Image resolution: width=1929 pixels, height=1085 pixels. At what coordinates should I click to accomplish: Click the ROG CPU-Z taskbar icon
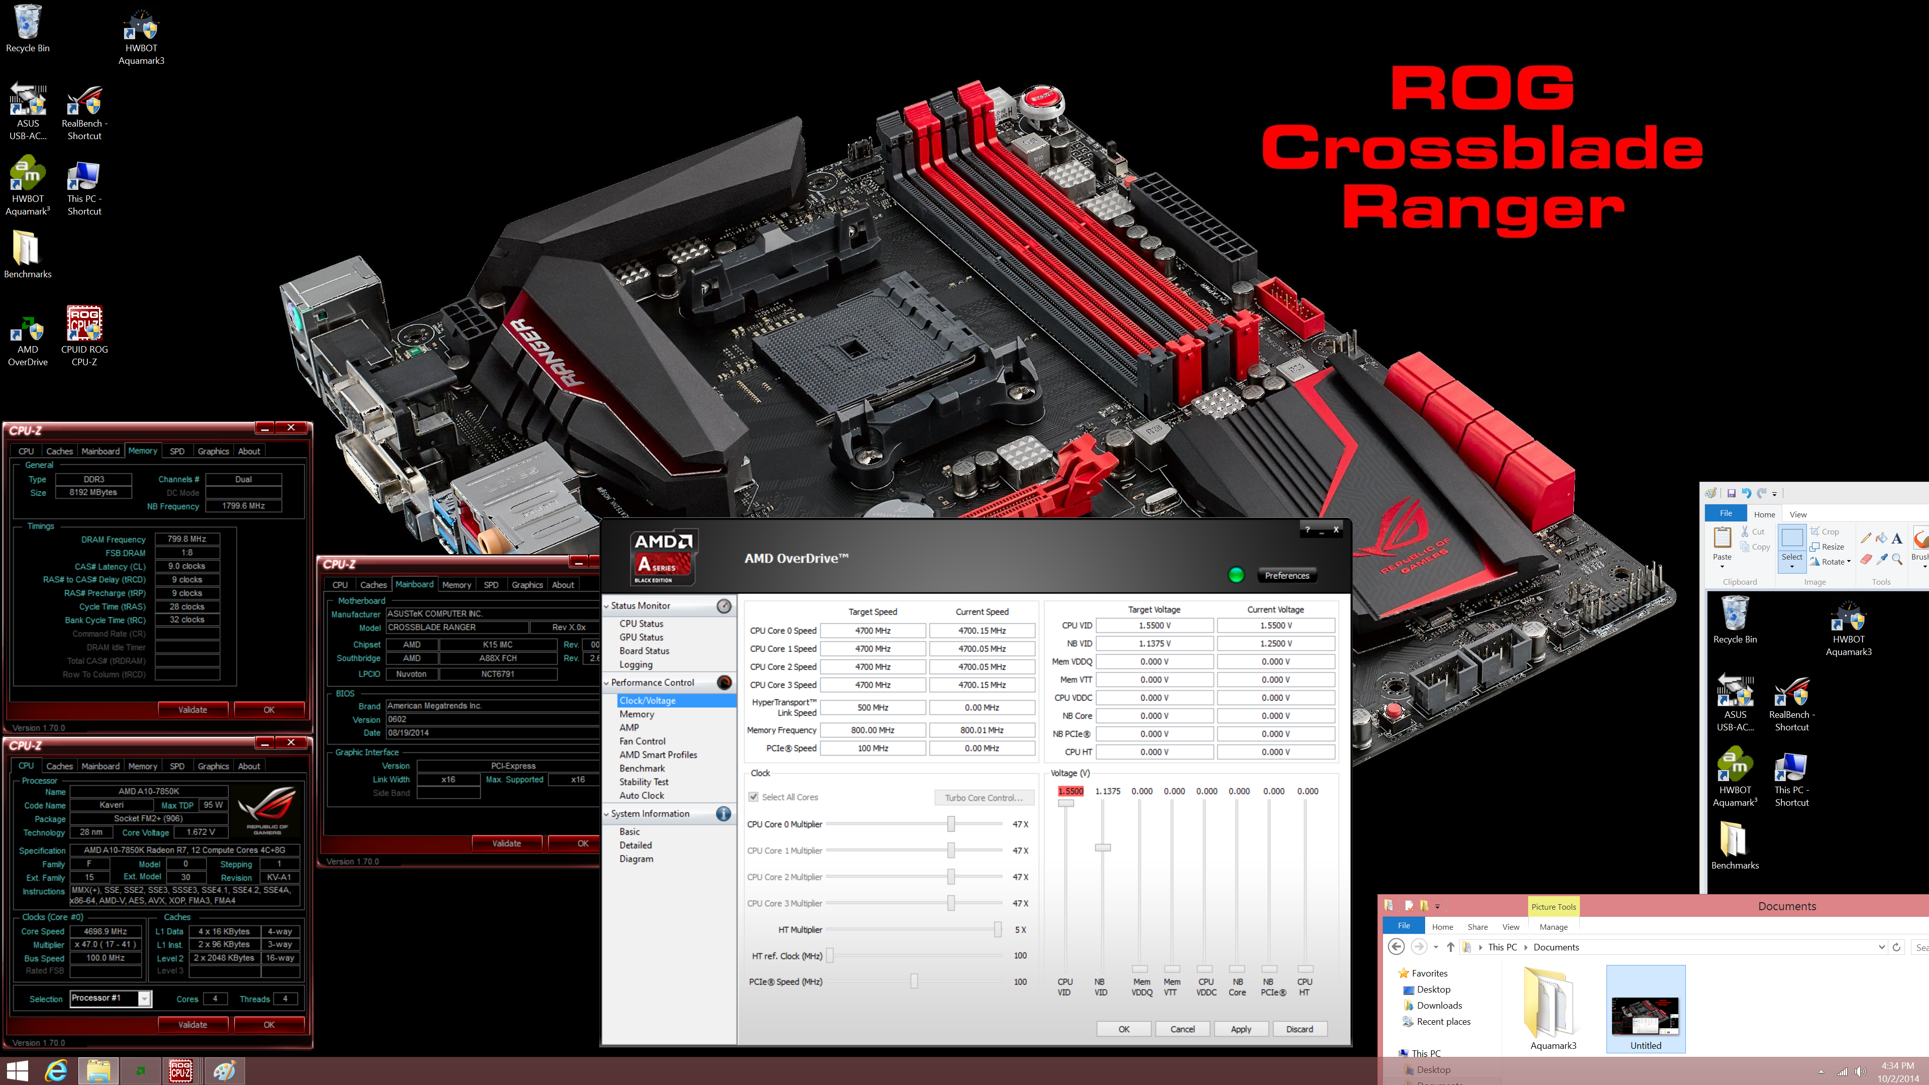tap(180, 1071)
